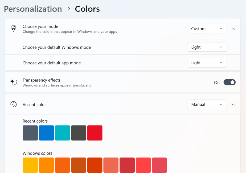Pick the bright orange Windows color
This screenshot has width=246, height=173.
(x=63, y=165)
